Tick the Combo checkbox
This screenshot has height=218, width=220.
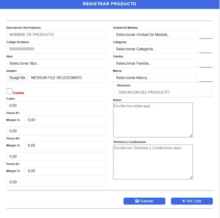(9, 91)
